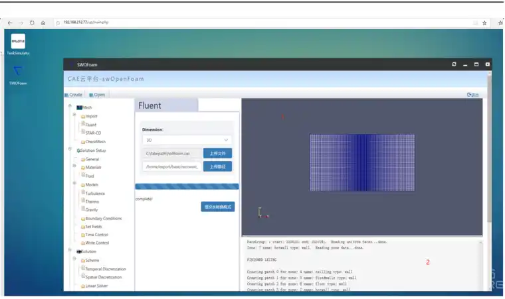The image size is (505, 299).
Task: Click the "CAE云平台-swOpenFoam" header title
Action: 106,79
